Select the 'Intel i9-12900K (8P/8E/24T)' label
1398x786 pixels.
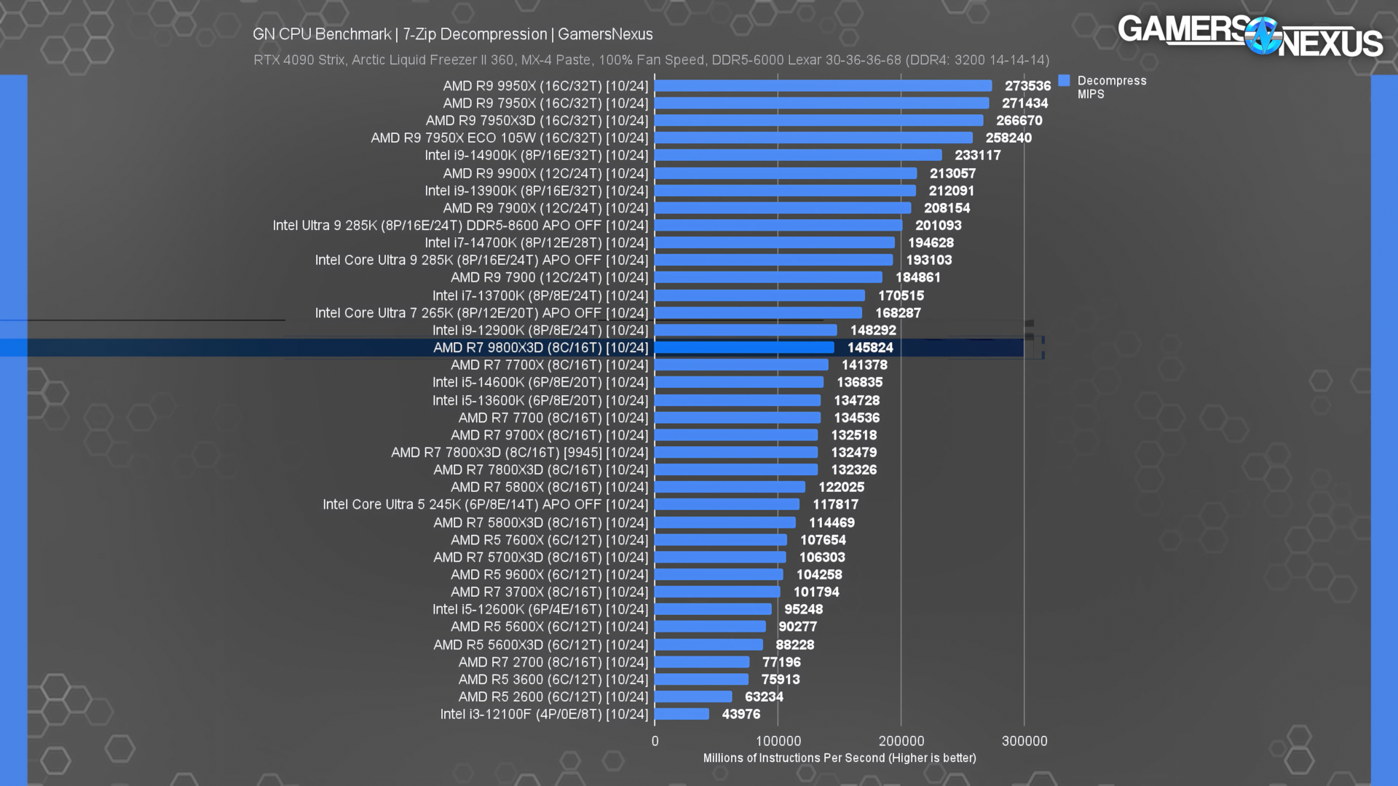point(540,330)
